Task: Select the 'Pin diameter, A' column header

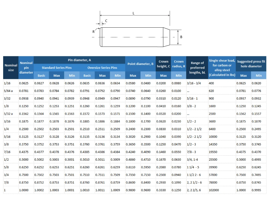Action: 79,60
